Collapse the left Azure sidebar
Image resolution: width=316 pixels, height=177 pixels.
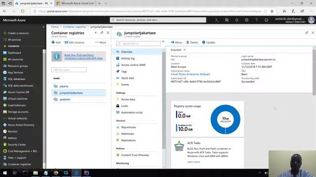43,27
